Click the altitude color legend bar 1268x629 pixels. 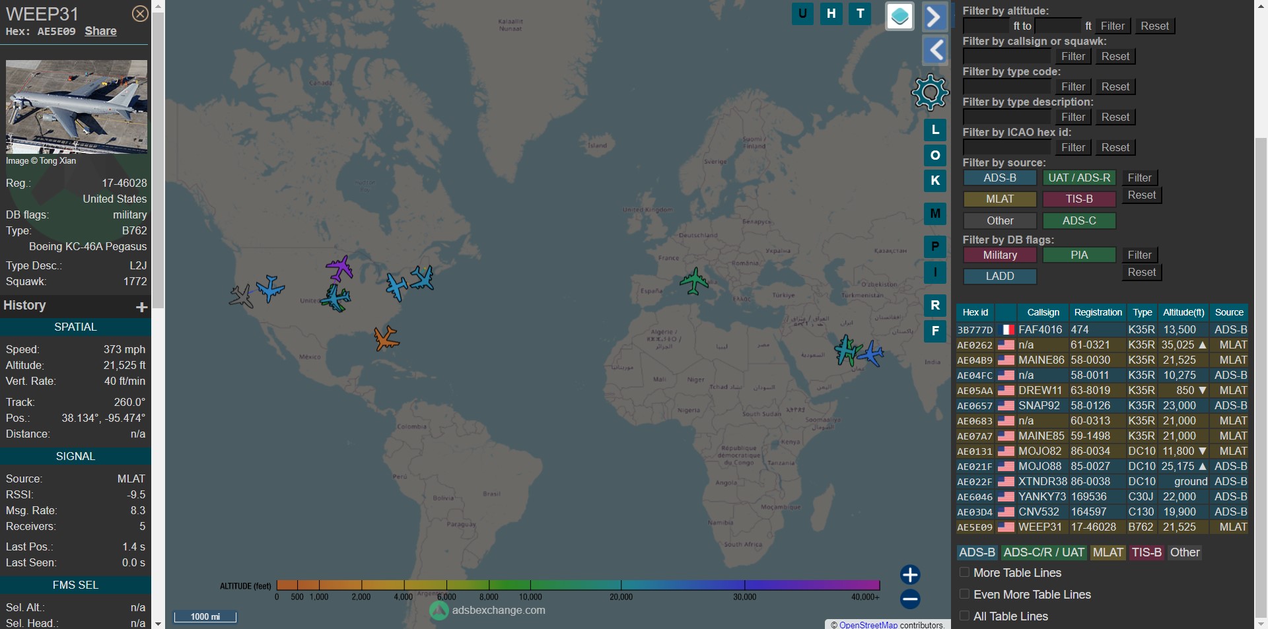coord(578,585)
